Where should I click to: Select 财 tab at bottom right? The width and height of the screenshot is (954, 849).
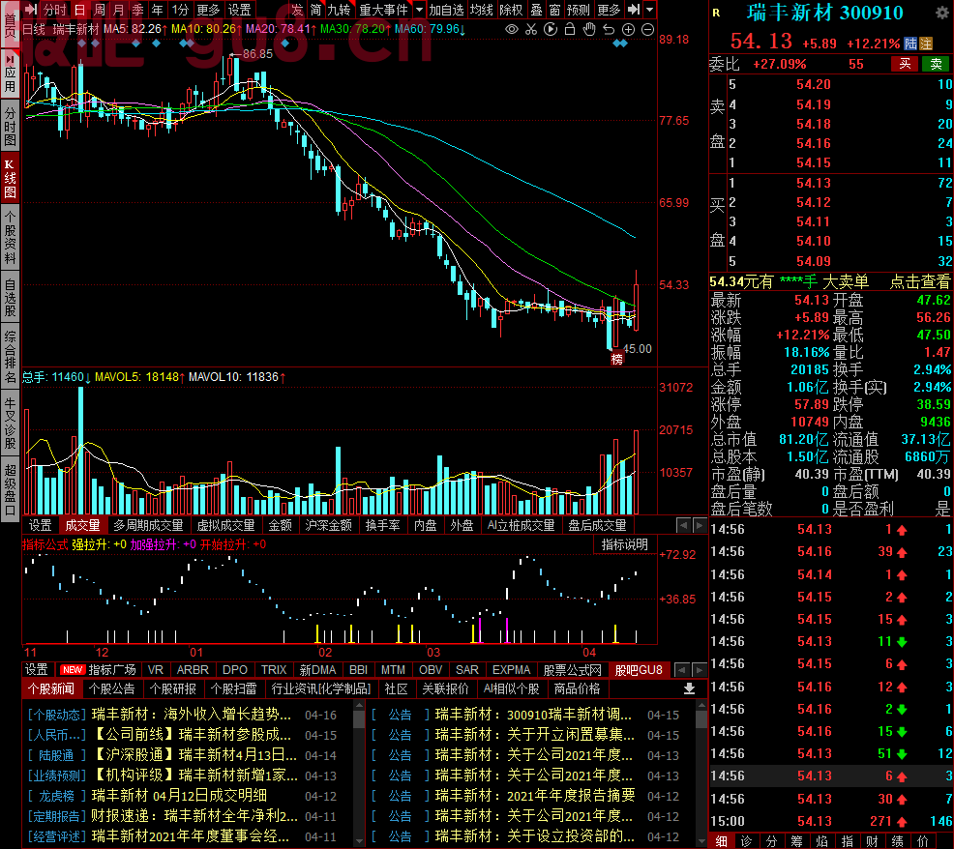pos(872,841)
